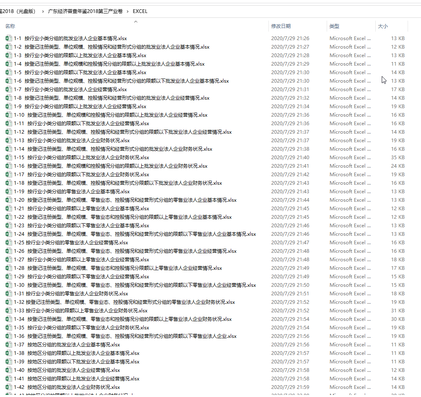Screen dimensions: 421x397
Task: Select the Excel icon for file 1-23
Action: [9, 225]
